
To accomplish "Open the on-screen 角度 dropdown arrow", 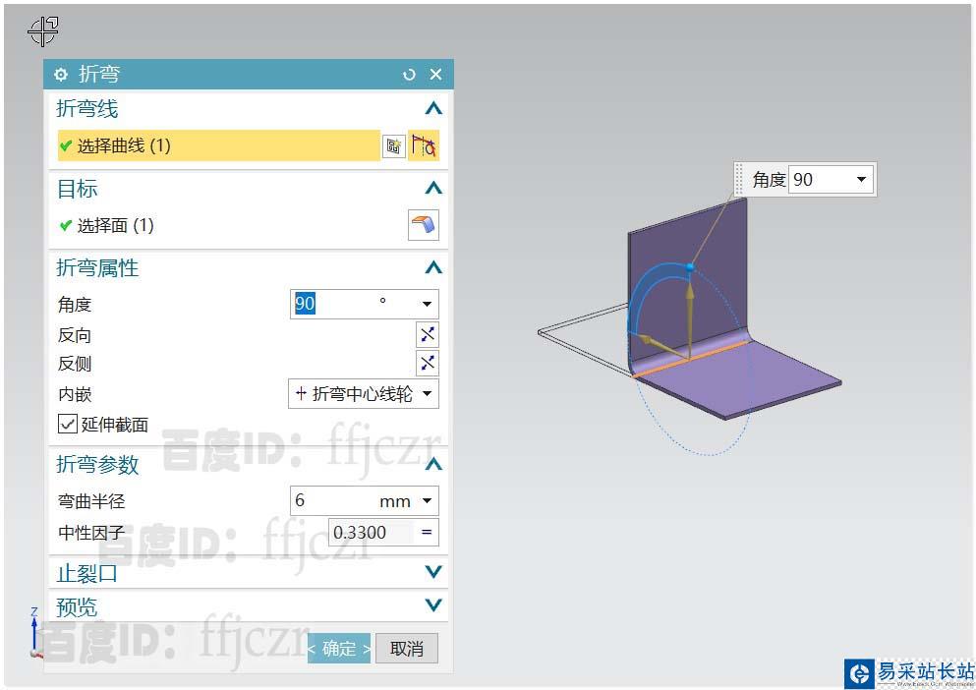I will coord(861,180).
